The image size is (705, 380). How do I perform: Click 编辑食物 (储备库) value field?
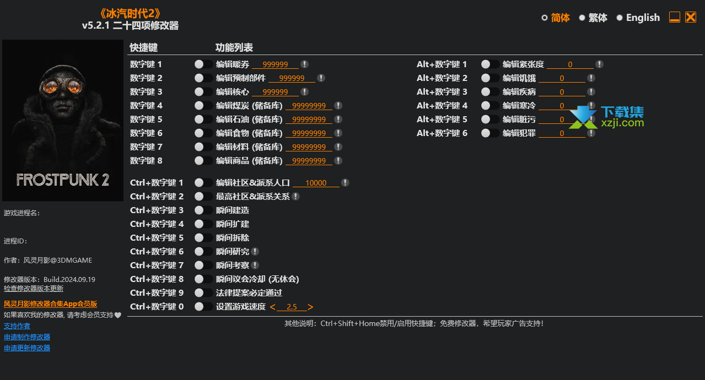(309, 133)
